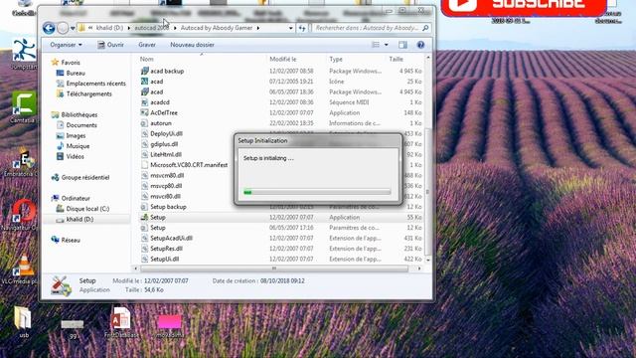The image size is (636, 358).
Task: Sort files by the Taille column
Action: (396, 60)
